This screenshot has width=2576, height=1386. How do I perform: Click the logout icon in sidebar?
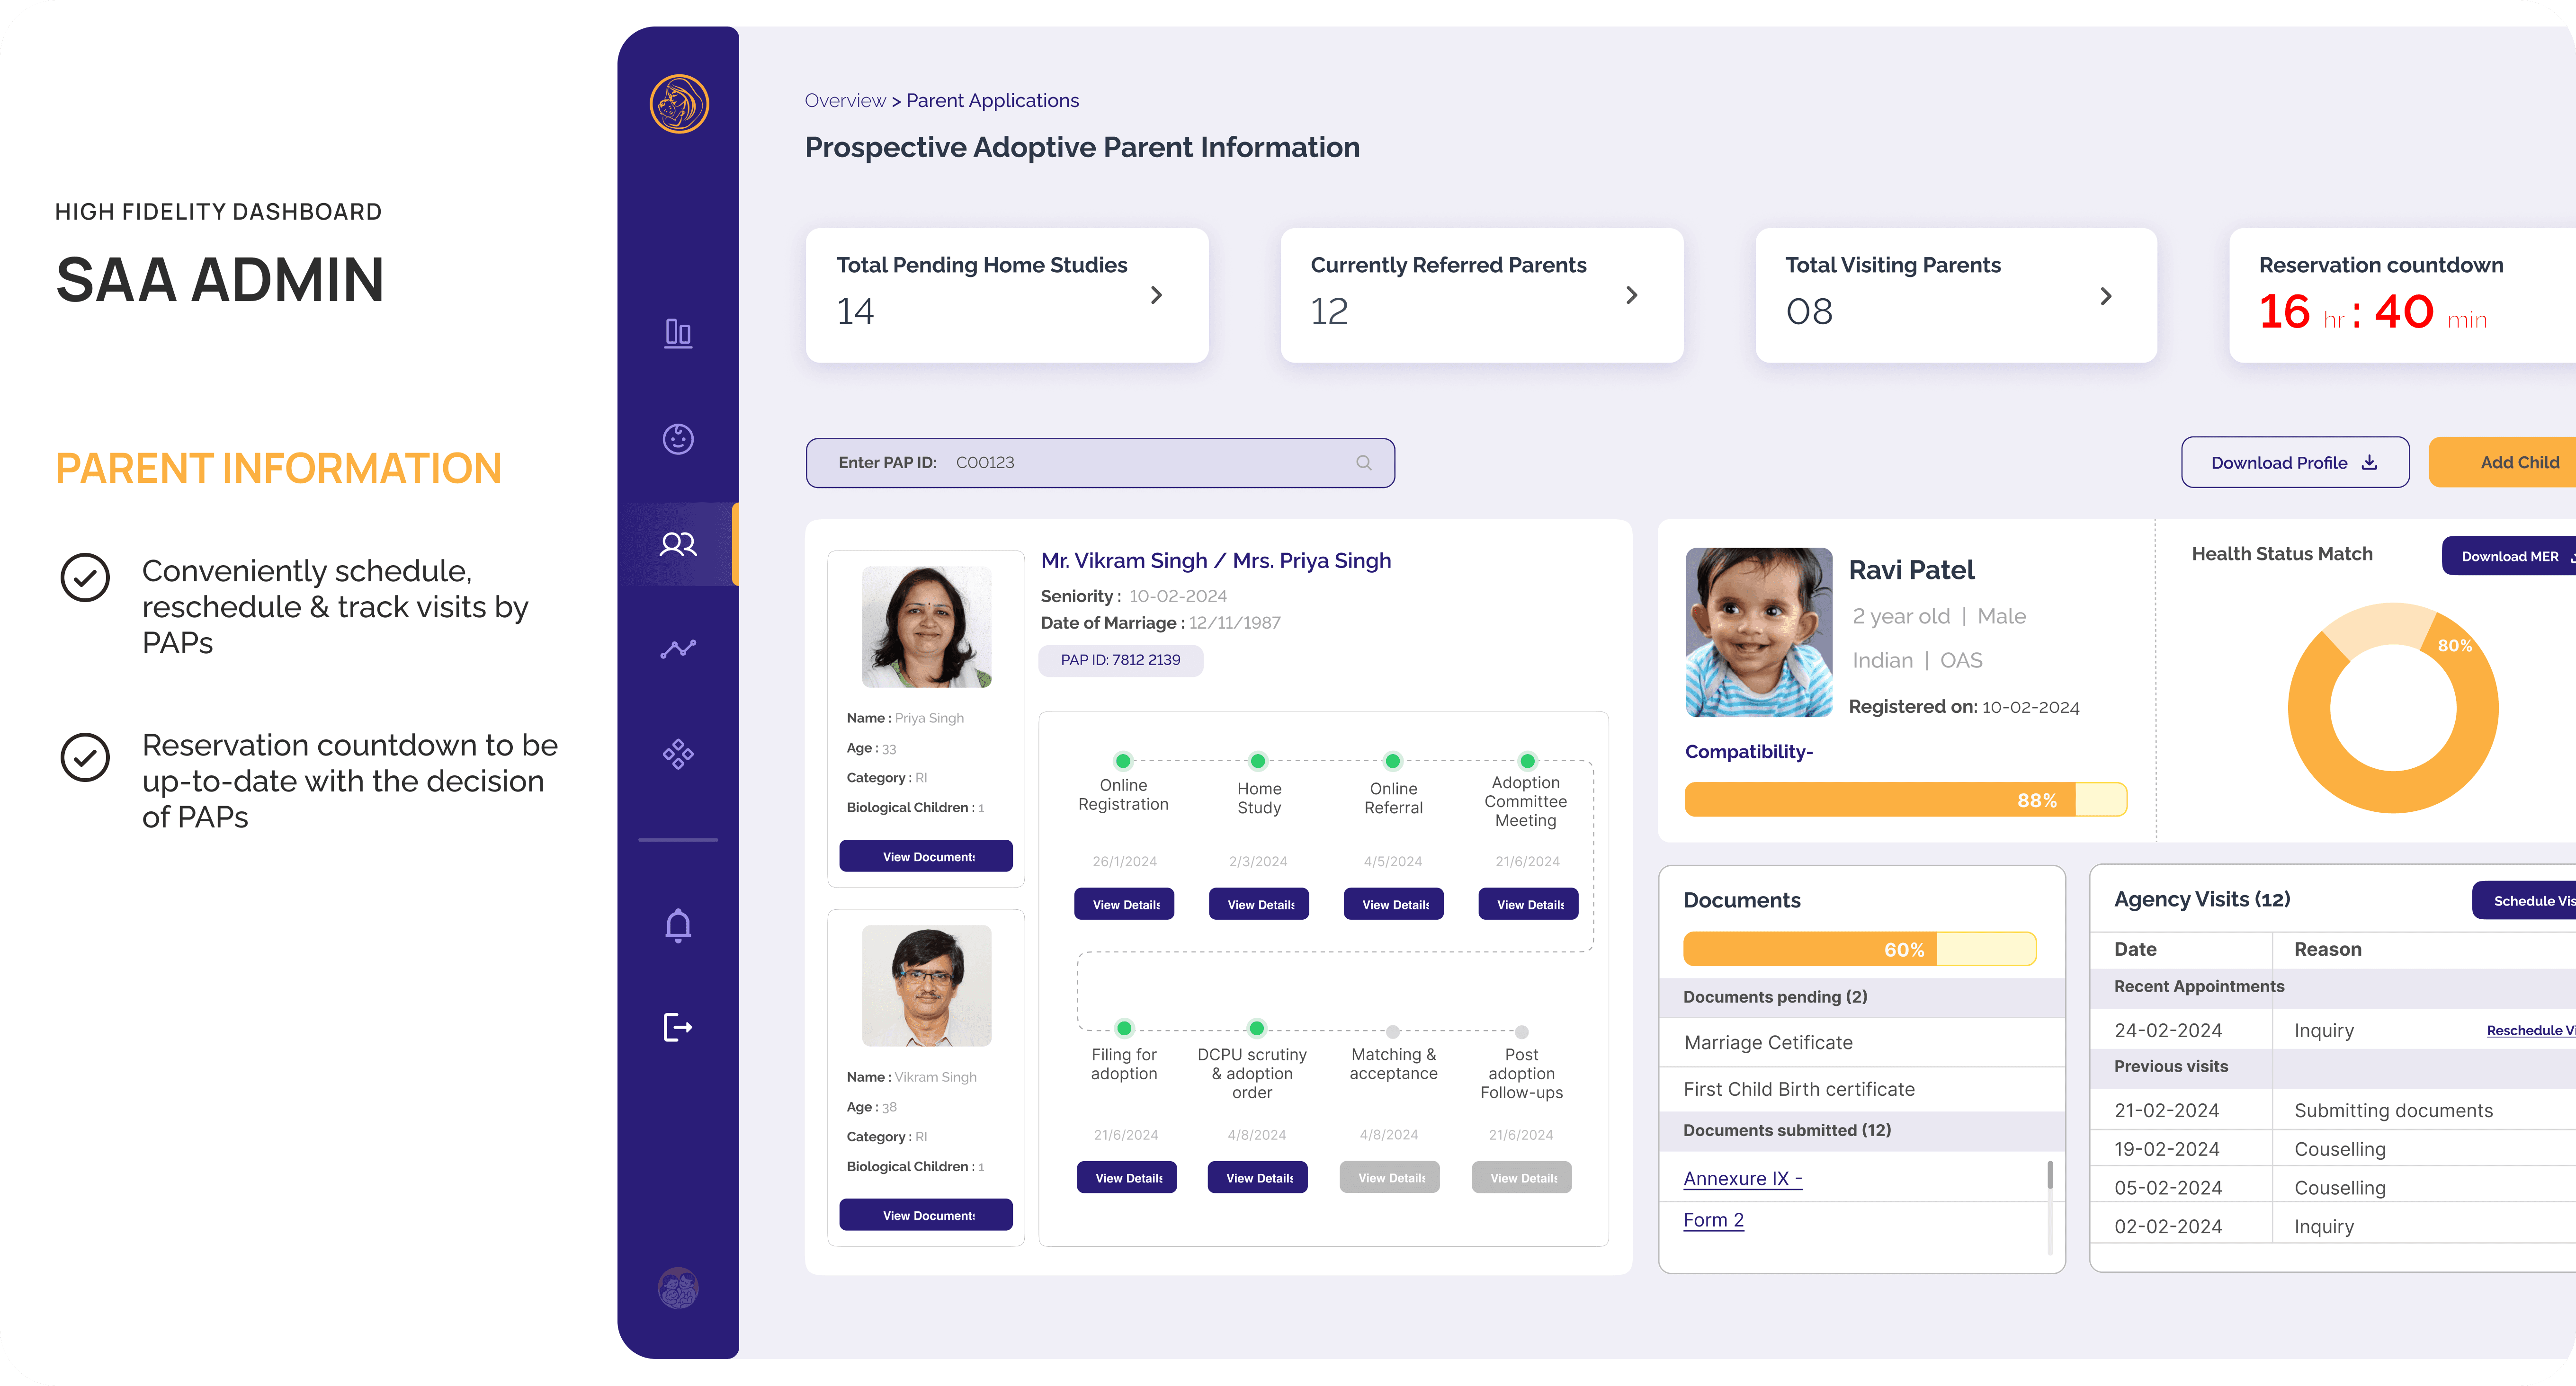[678, 1027]
